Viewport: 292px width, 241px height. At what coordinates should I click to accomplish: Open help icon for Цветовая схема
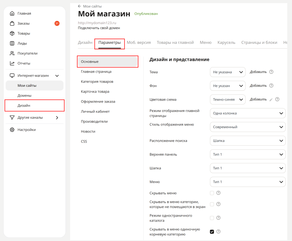coord(277,99)
